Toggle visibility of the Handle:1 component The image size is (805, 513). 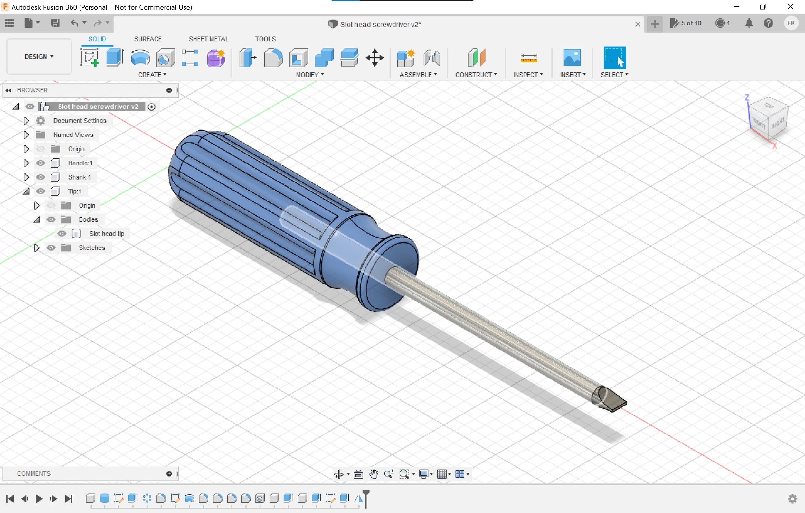point(41,163)
